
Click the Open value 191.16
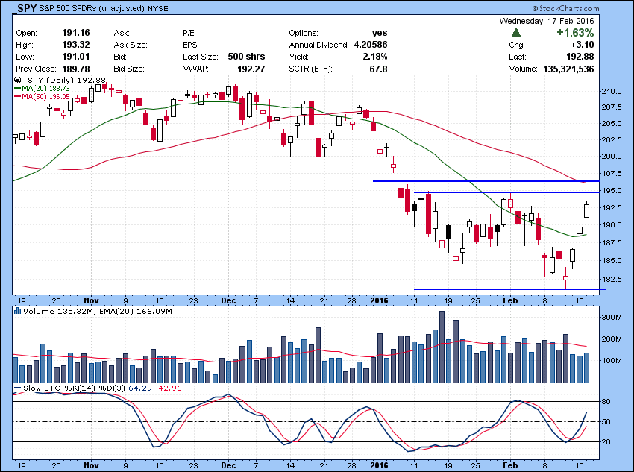point(76,33)
